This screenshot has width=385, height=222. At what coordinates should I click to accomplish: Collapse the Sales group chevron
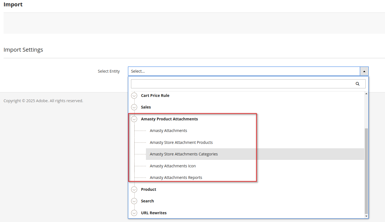(x=134, y=107)
